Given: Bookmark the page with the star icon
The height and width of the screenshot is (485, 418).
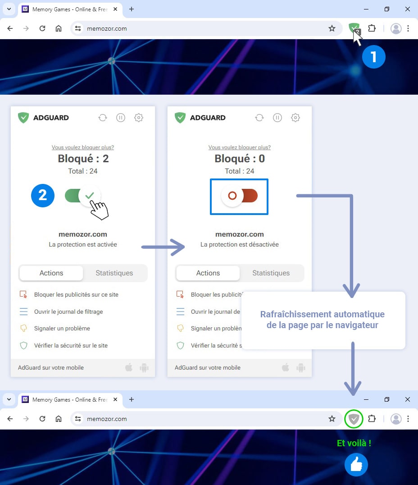Looking at the screenshot, I should click(332, 28).
